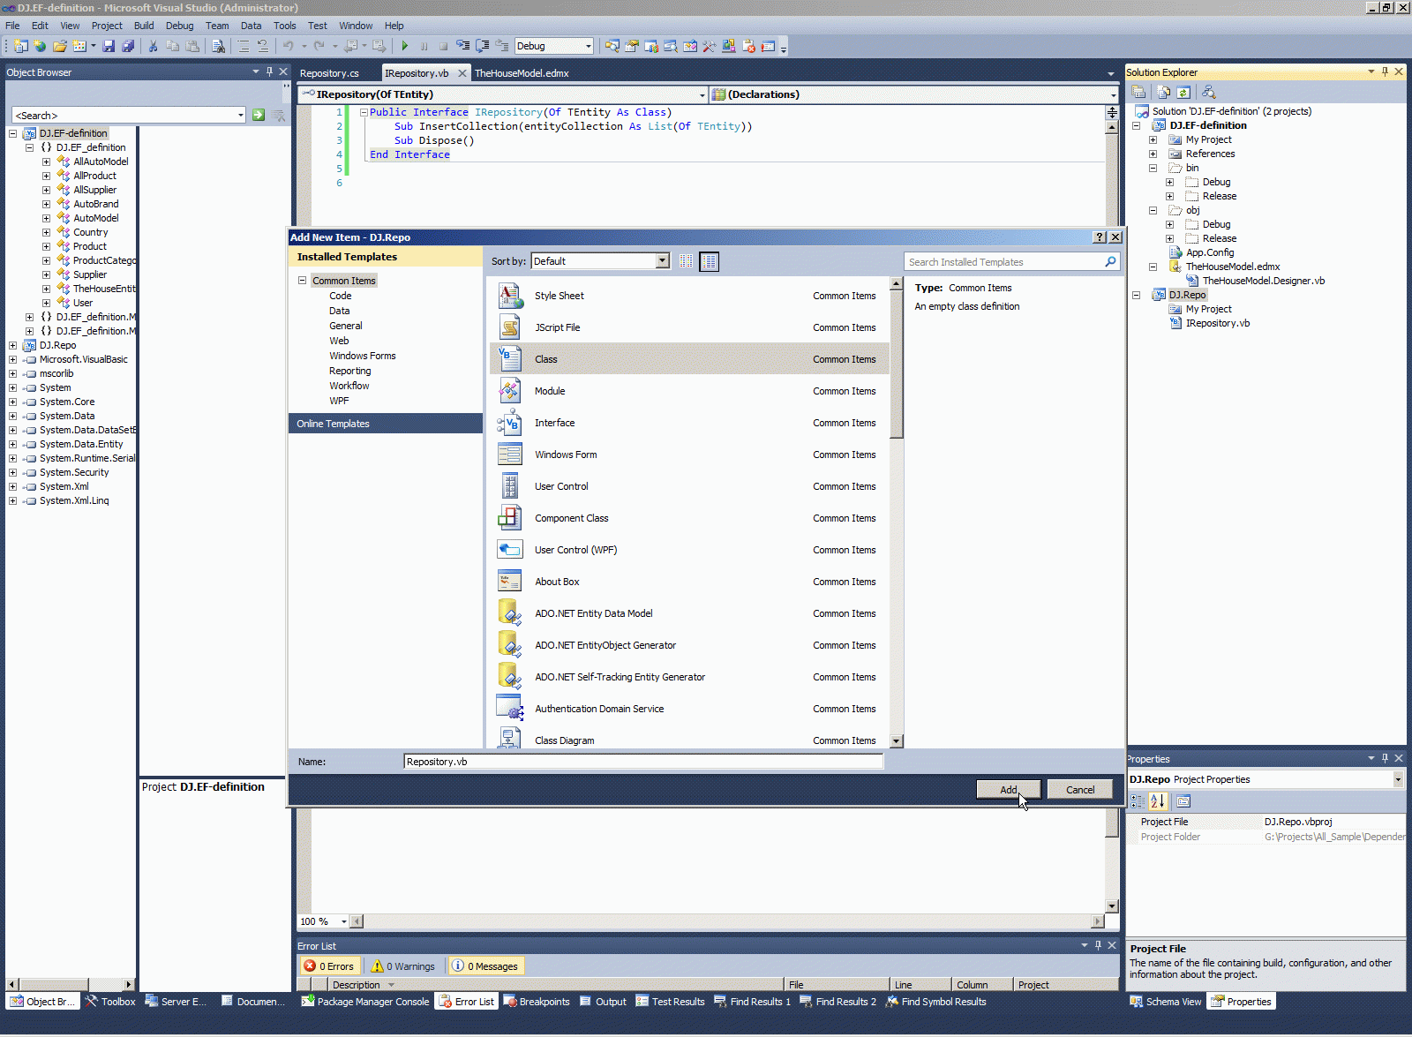Open the Breakpoints tab at the bottom
Image resolution: width=1412 pixels, height=1037 pixels.
537,1002
